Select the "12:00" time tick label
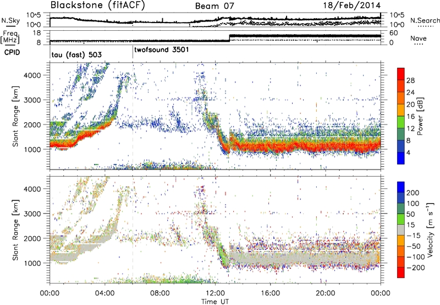The height and width of the screenshot is (305, 440). [x=215, y=293]
